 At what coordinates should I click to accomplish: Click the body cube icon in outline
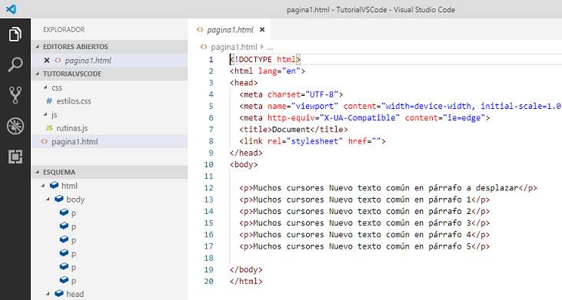tap(59, 199)
